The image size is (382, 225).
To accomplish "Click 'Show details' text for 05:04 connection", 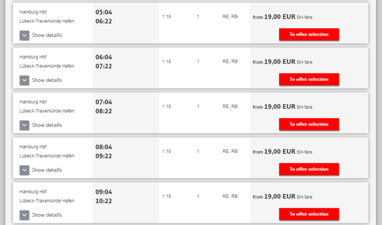I will click(x=47, y=35).
